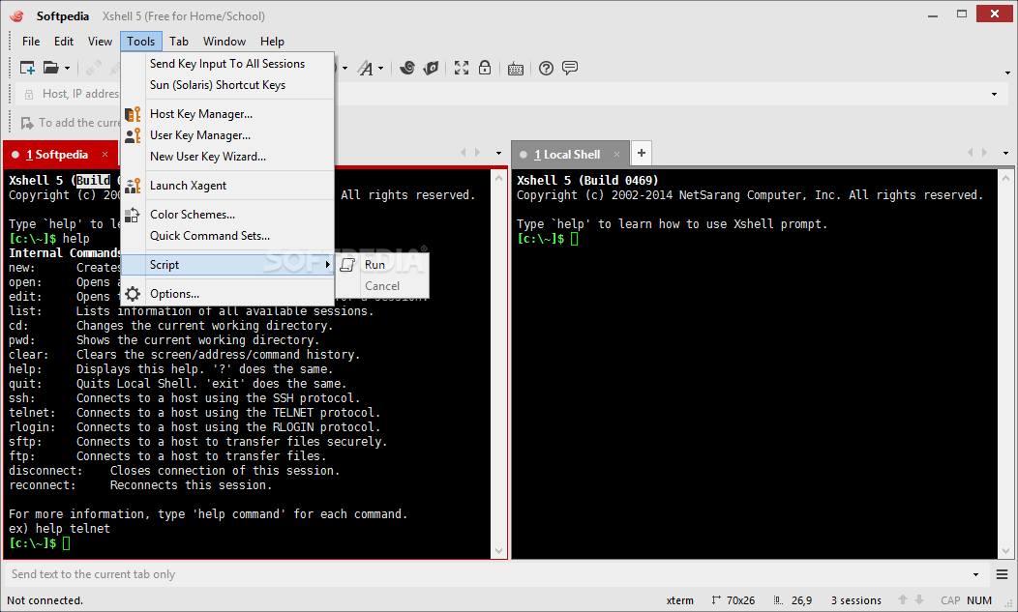Screen dimensions: 1018x612
Task: Open the Tab menu
Action: point(179,42)
